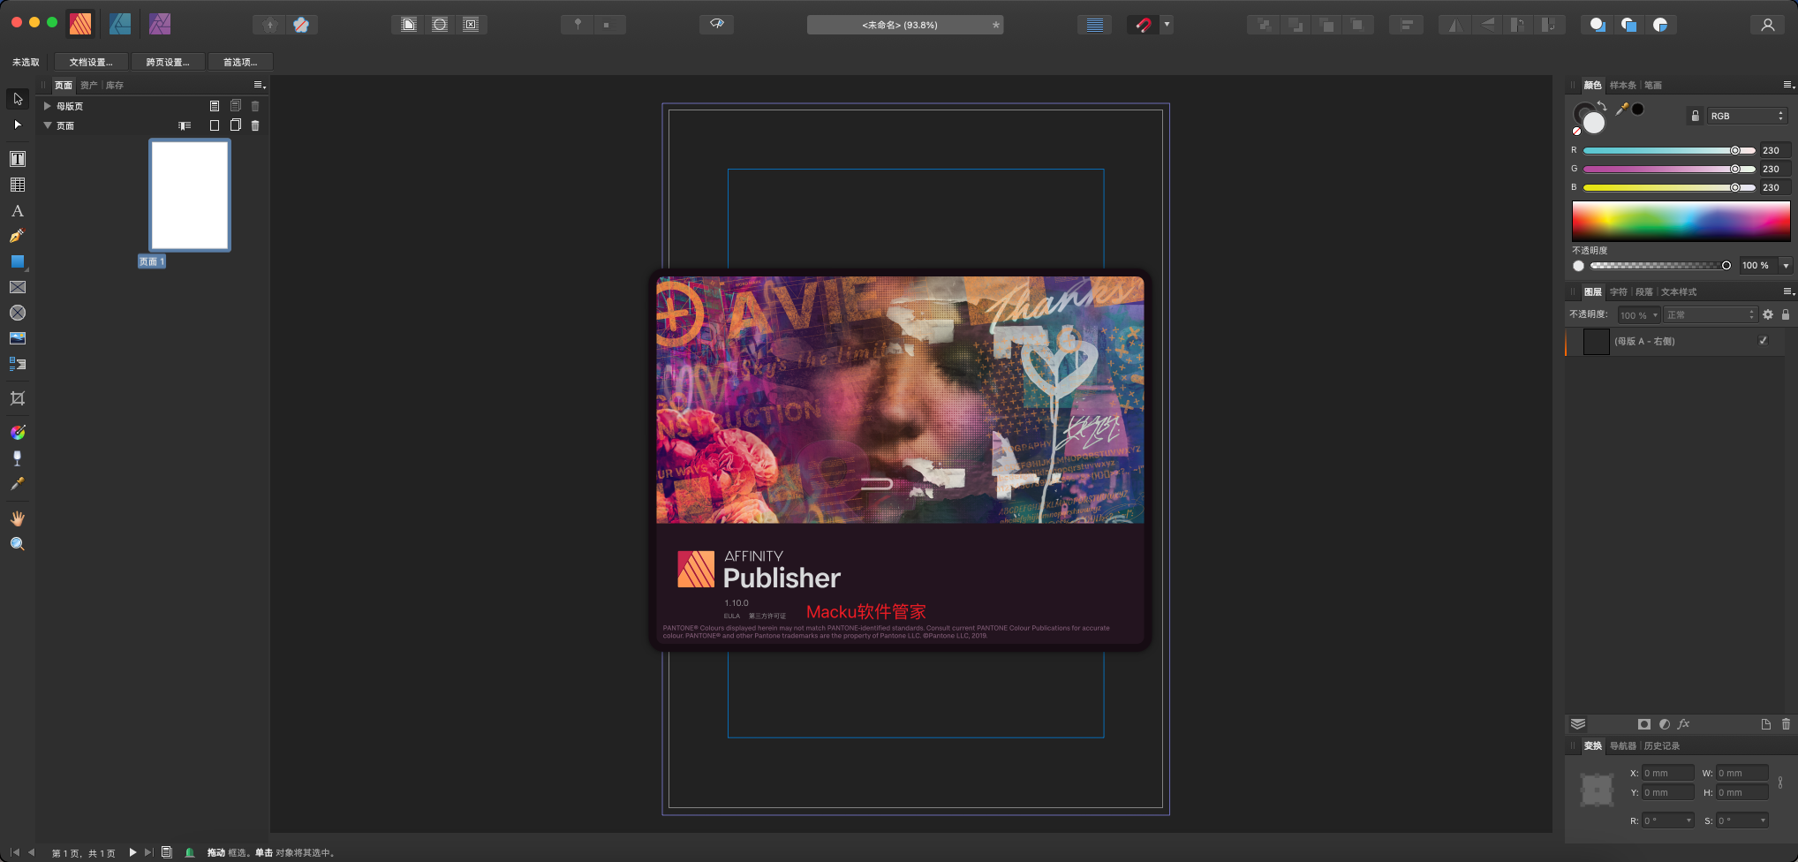Click the 首选项... button

tap(240, 62)
